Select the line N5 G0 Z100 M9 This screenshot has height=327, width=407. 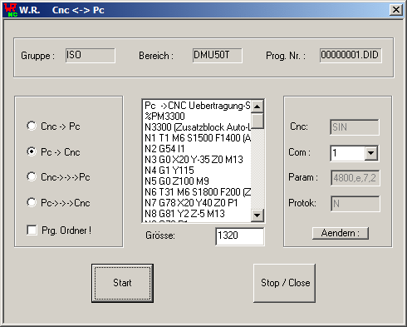pyautogui.click(x=197, y=181)
